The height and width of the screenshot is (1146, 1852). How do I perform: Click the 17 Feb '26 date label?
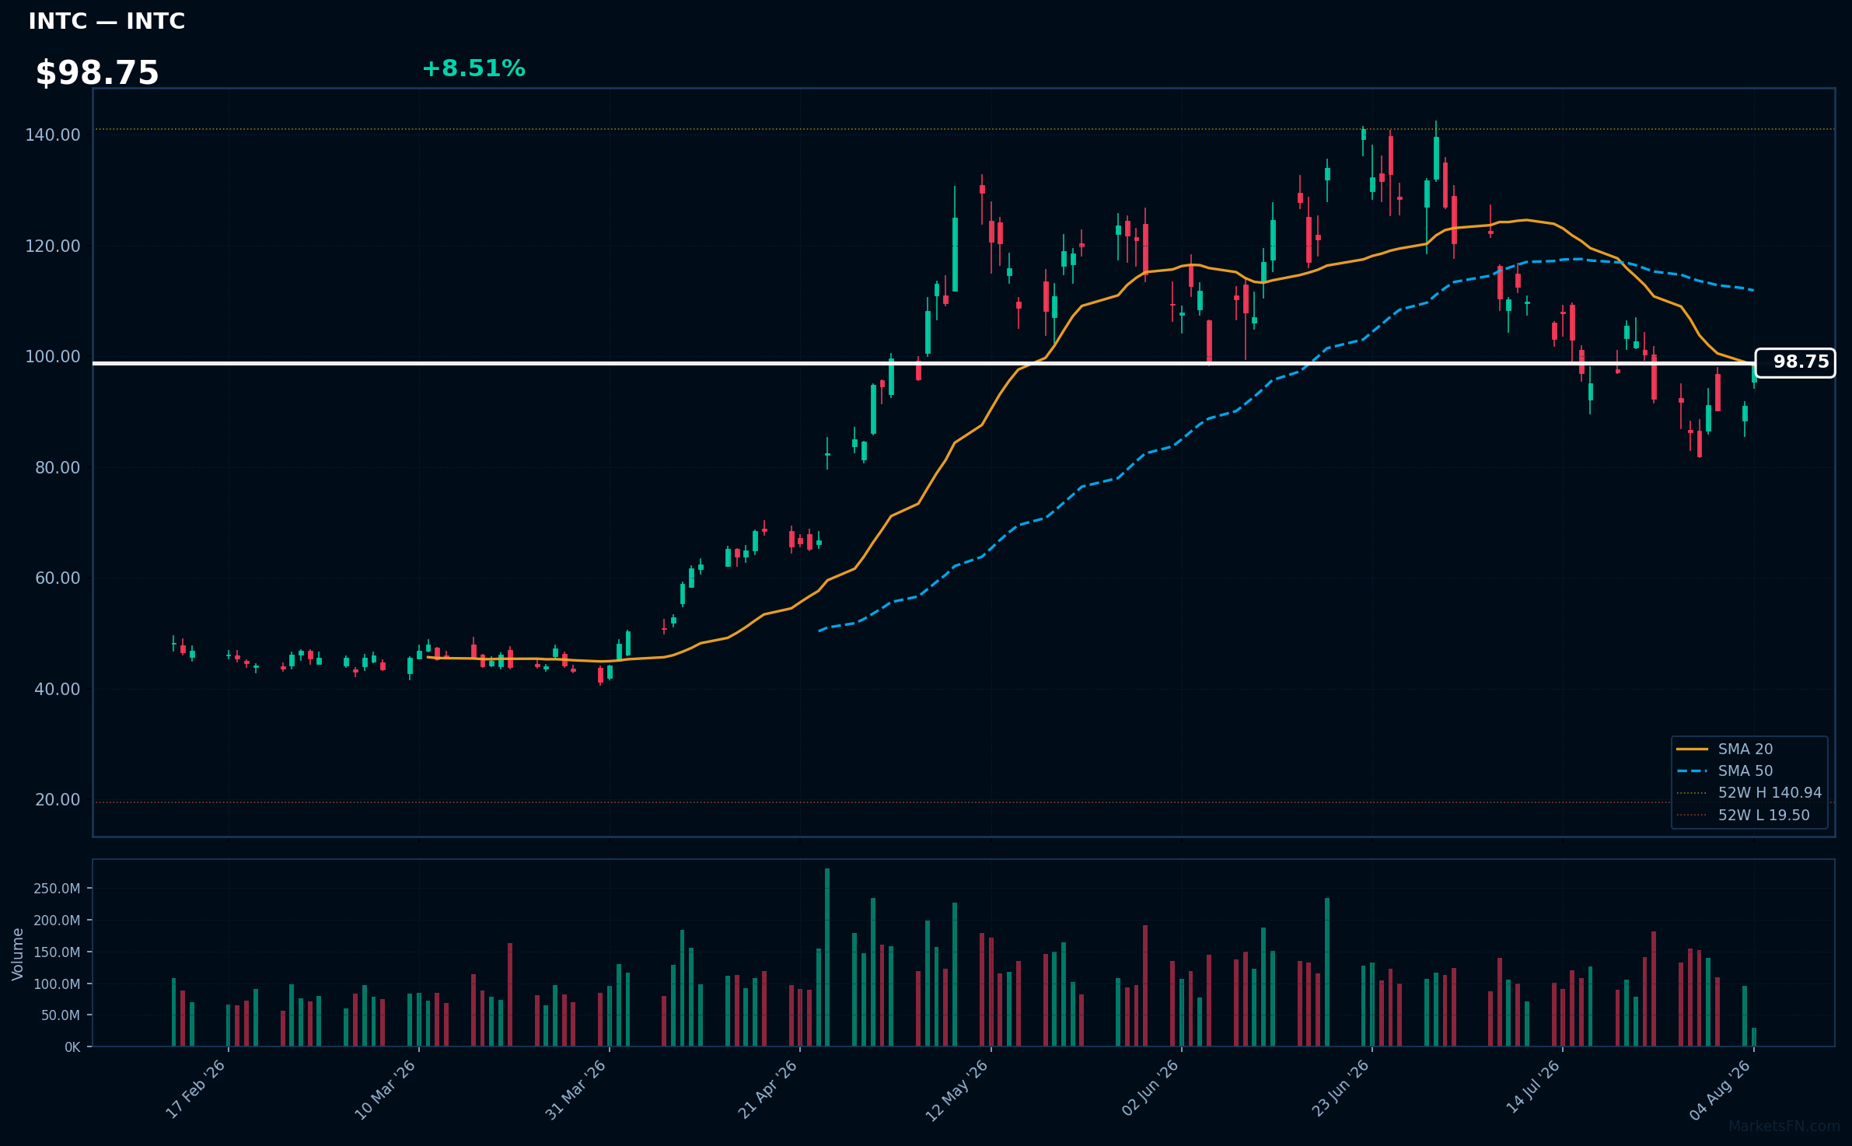[196, 1089]
